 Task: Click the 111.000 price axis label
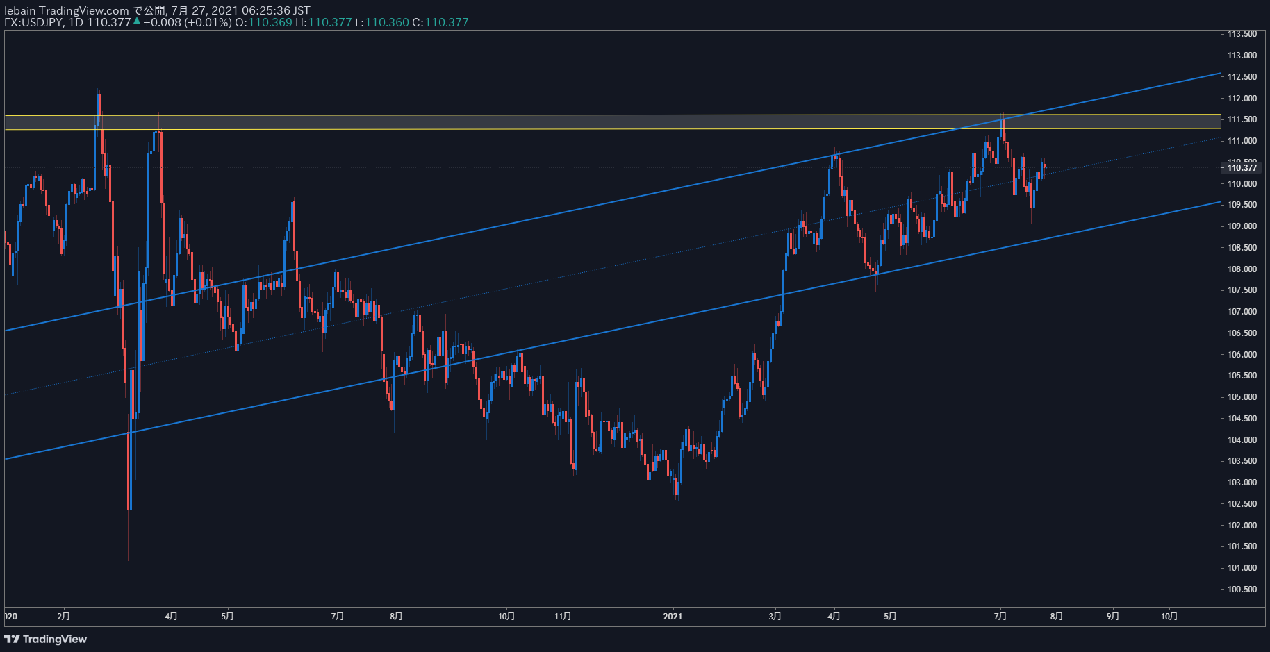click(1242, 141)
